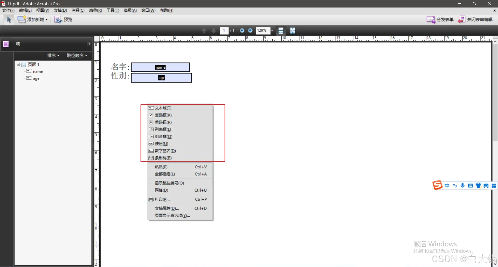Select the name field in tree
Screen dimensions: 498x267
[x=38, y=71]
